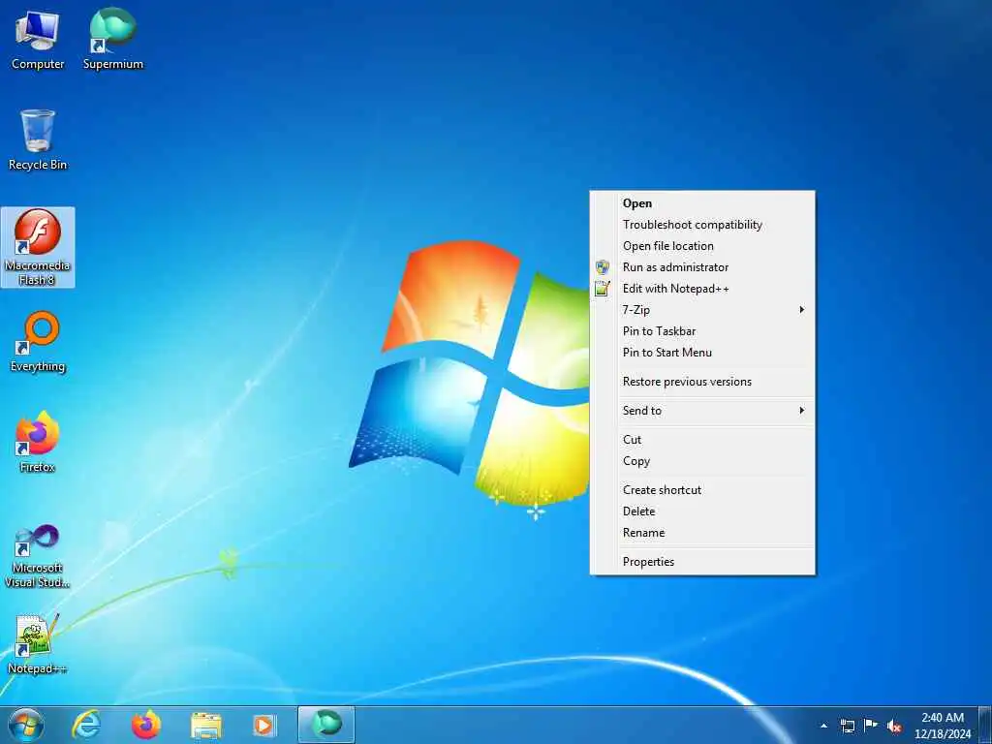This screenshot has height=744, width=992.
Task: Show hidden tray icons arrow
Action: coord(823,726)
